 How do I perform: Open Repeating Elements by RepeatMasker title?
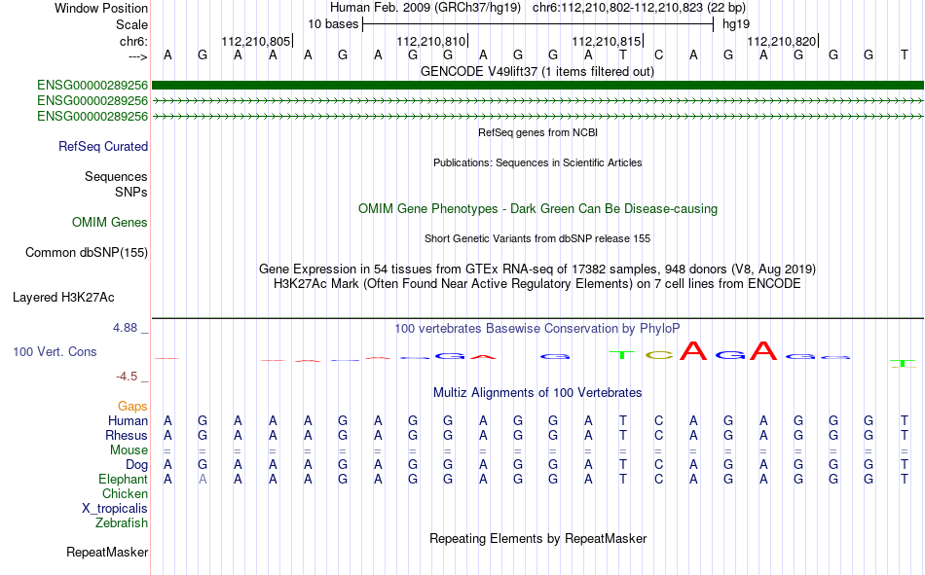[x=537, y=538]
